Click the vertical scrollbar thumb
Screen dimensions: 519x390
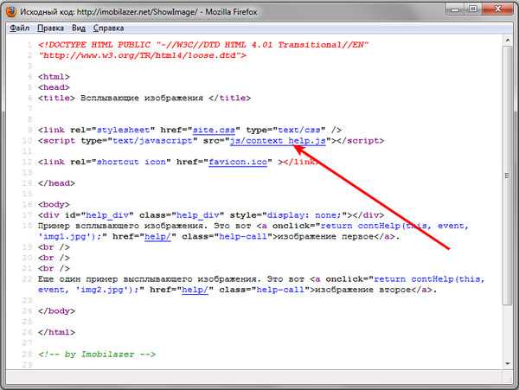[508, 176]
